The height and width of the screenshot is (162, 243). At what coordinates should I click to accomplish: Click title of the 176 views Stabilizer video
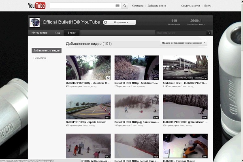coord(136,83)
